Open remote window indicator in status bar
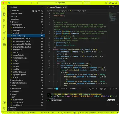Image resolution: width=120 pixels, height=115 pixels. pos(3,113)
